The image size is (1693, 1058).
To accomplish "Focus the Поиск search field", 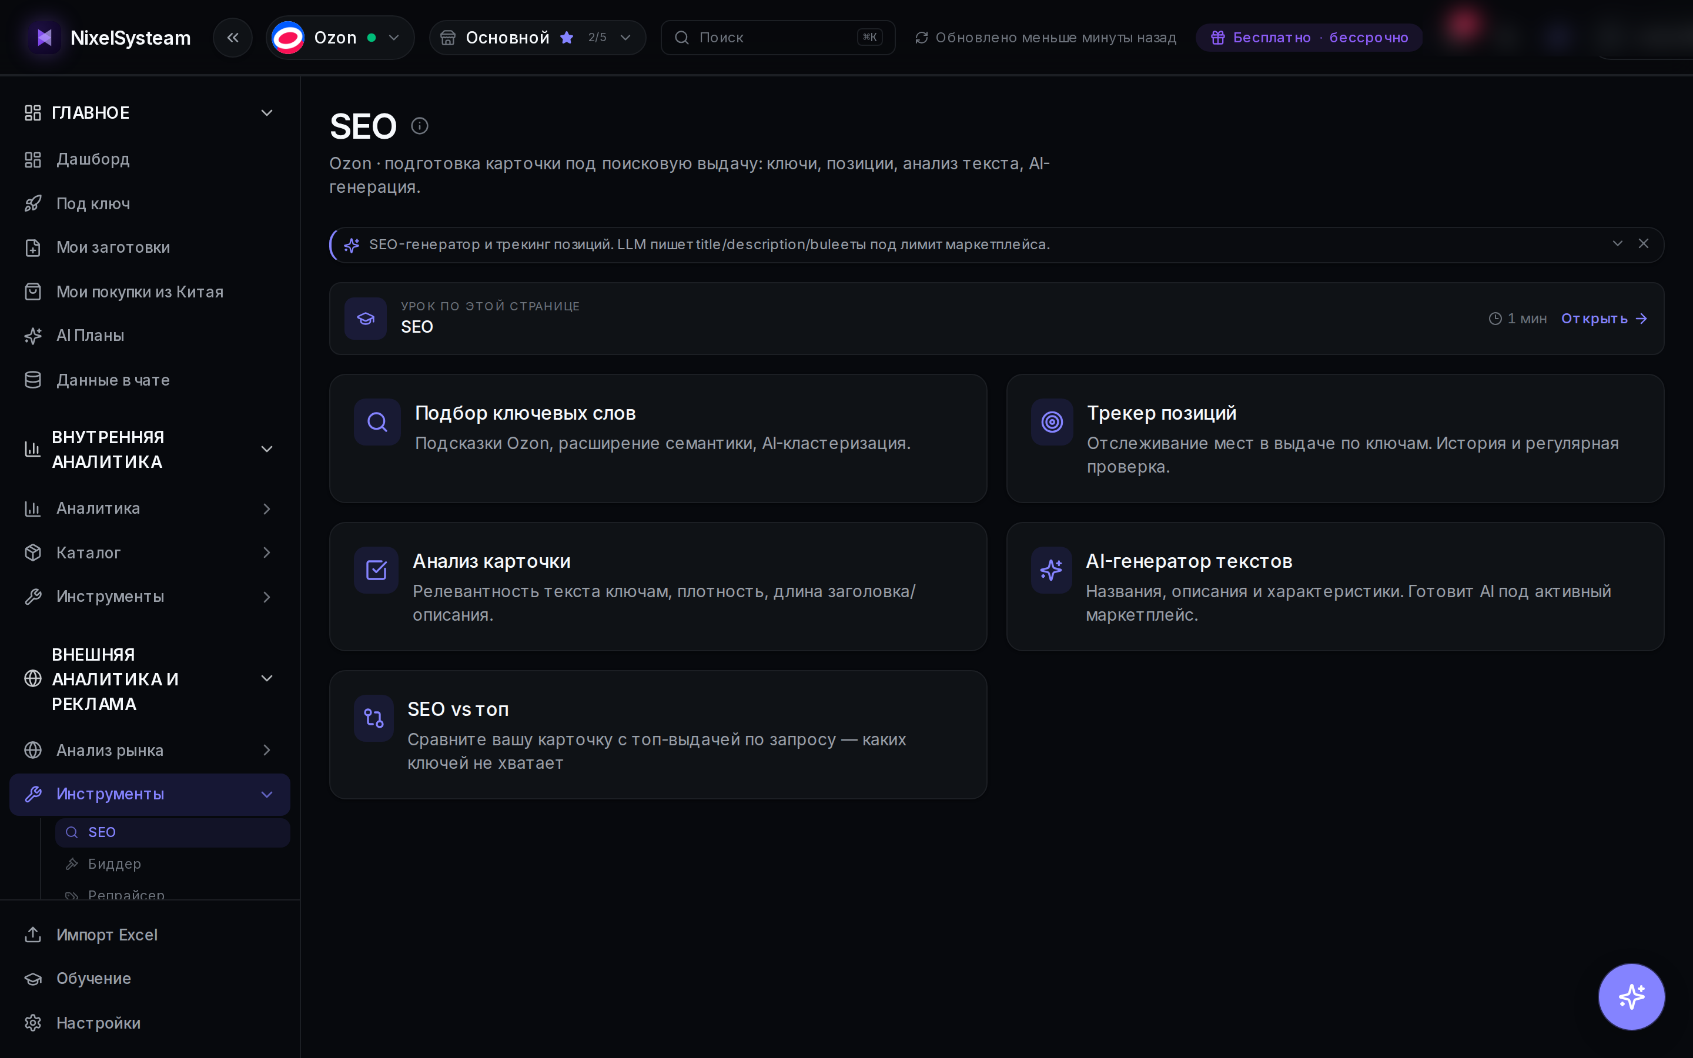I will tap(778, 38).
